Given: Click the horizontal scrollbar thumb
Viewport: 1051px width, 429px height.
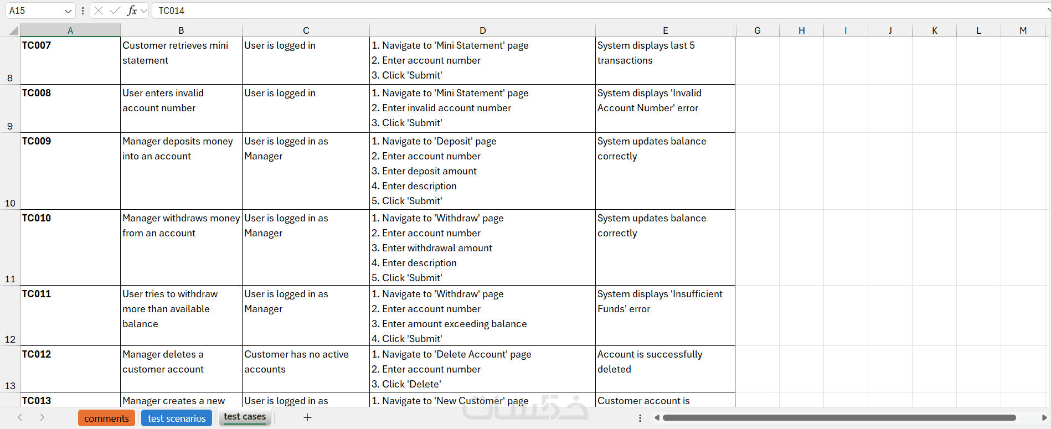Looking at the screenshot, I should click(839, 418).
